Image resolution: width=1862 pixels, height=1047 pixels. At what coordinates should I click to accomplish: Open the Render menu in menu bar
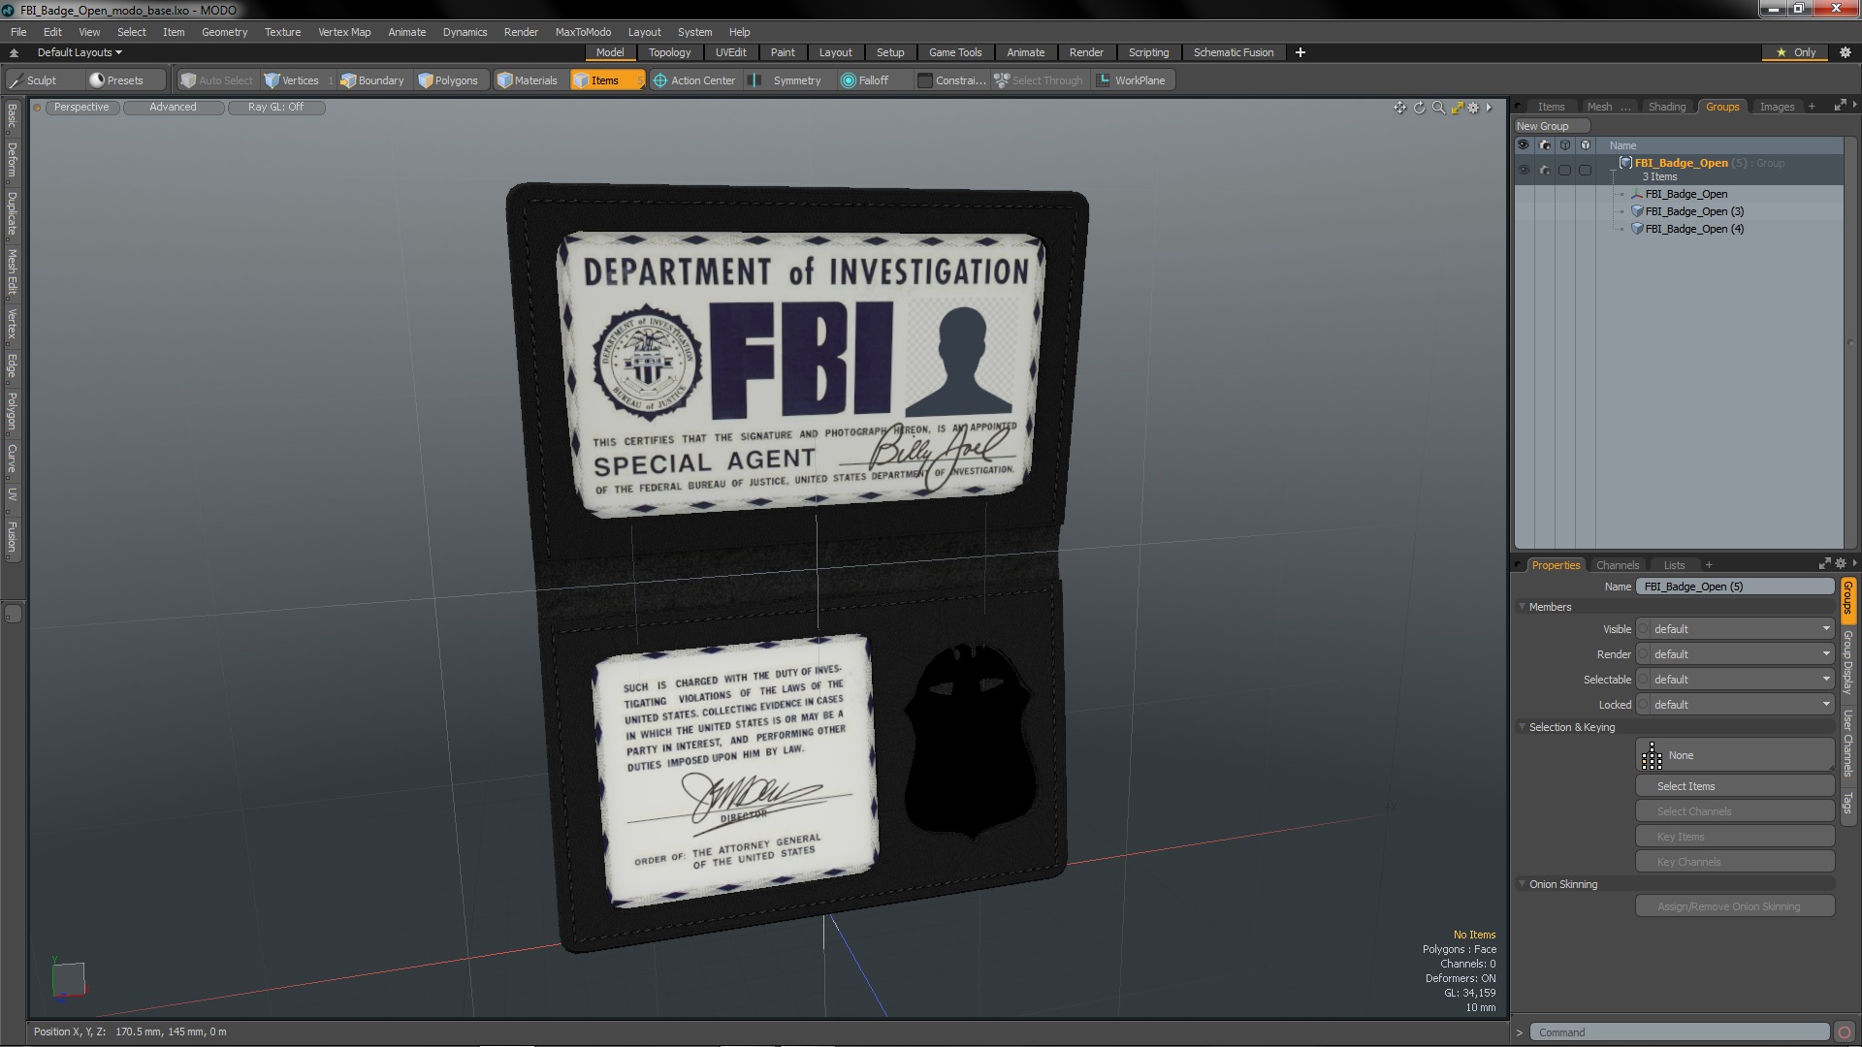pyautogui.click(x=521, y=32)
